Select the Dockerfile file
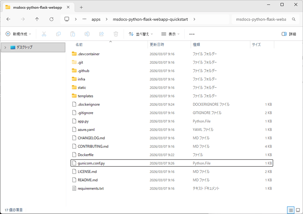The image size is (303, 214). point(85,155)
